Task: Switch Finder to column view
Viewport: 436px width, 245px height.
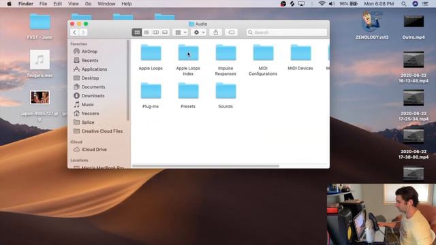Action: point(155,33)
